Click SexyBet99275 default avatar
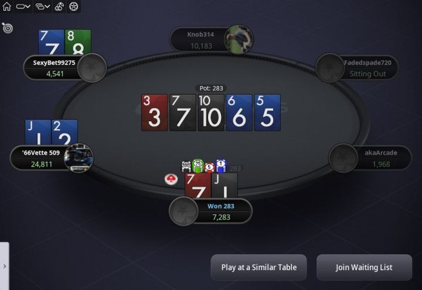Viewport: 422px width, 290px height. click(92, 68)
